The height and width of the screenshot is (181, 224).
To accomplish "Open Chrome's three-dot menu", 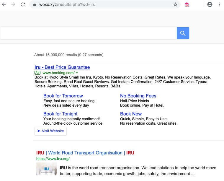I will tap(219, 4).
